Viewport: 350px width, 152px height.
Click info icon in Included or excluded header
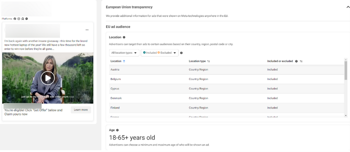coord(296,61)
